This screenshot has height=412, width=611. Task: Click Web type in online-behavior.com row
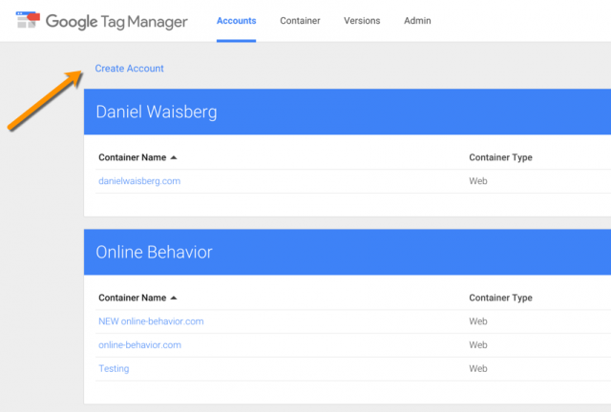478,345
